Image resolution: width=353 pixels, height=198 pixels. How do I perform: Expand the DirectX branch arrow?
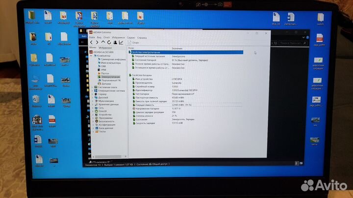pos(93,111)
